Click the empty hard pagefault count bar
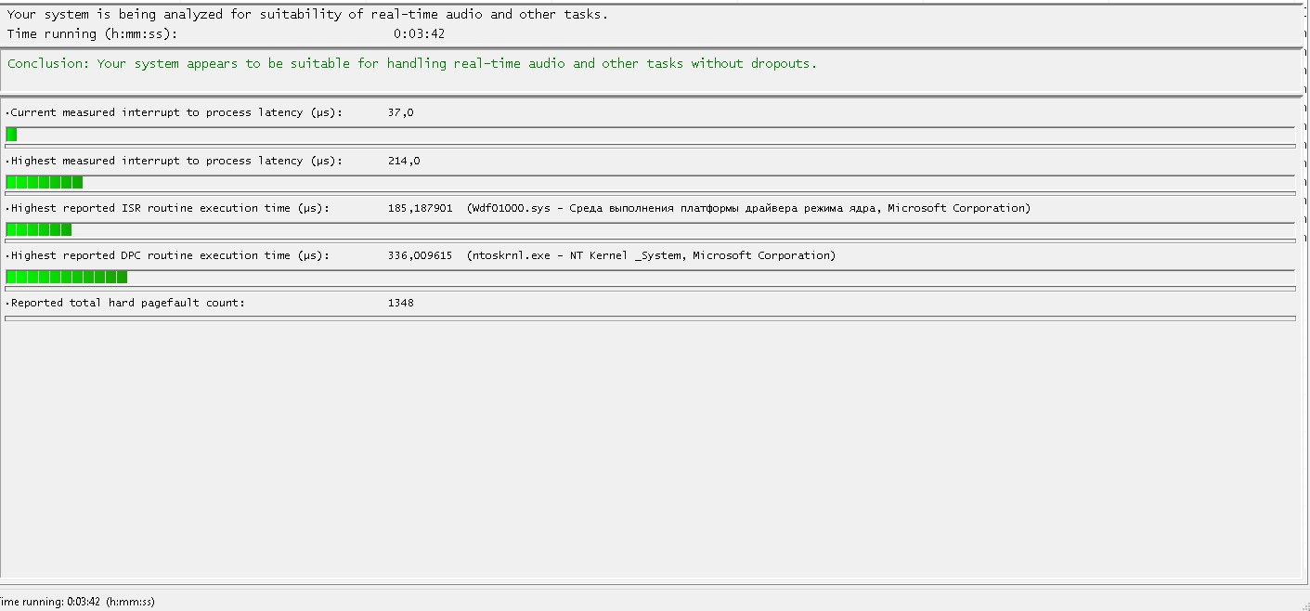This screenshot has width=1310, height=611. coord(650,318)
